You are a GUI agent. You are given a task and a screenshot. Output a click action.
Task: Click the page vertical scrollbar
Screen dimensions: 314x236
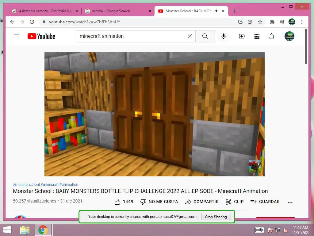coord(306,46)
